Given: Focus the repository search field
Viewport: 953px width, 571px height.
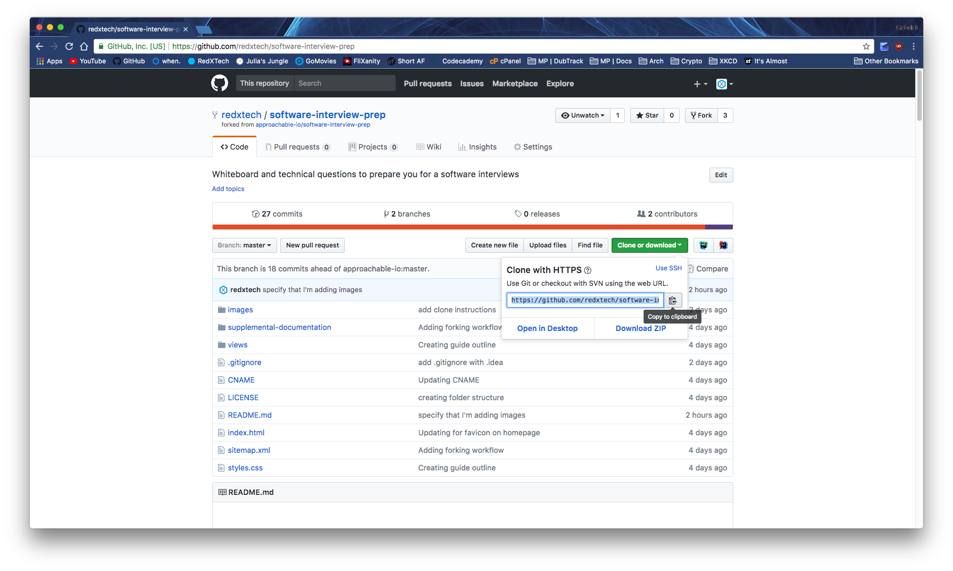Looking at the screenshot, I should tap(345, 83).
